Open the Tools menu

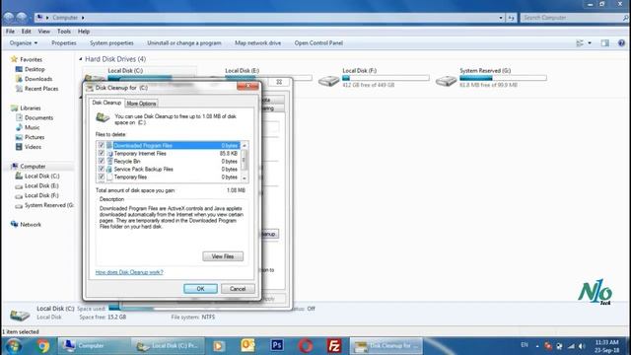63,32
